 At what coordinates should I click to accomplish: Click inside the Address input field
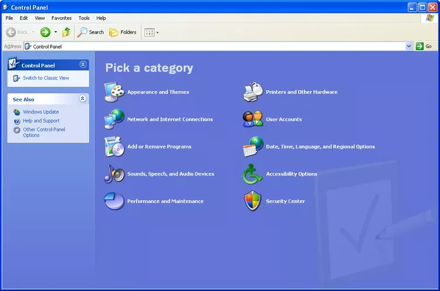(x=217, y=46)
